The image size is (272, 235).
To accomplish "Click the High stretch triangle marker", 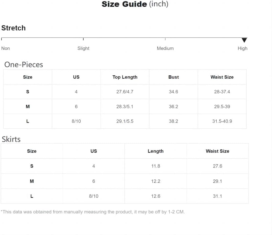I will (244, 40).
